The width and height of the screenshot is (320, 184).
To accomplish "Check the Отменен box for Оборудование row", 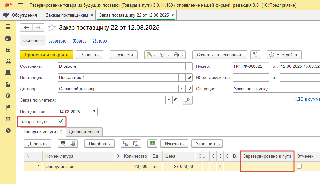I will point(299,167).
